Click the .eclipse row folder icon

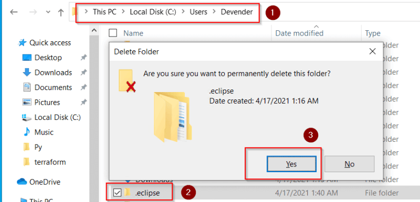(x=128, y=193)
